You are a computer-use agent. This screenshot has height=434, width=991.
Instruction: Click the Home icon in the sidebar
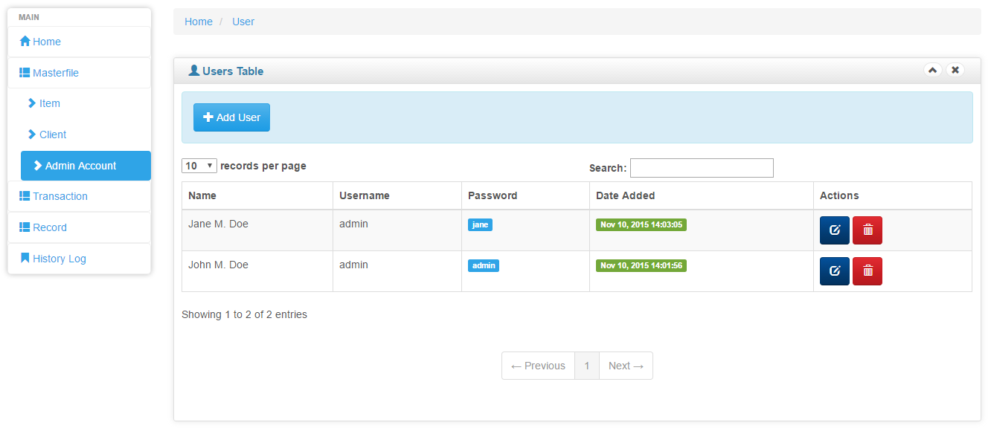point(25,42)
